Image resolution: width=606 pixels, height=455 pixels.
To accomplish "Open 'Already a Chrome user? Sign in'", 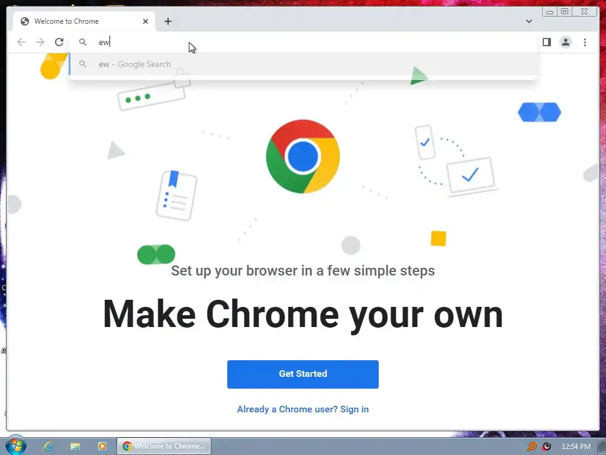I will click(303, 409).
